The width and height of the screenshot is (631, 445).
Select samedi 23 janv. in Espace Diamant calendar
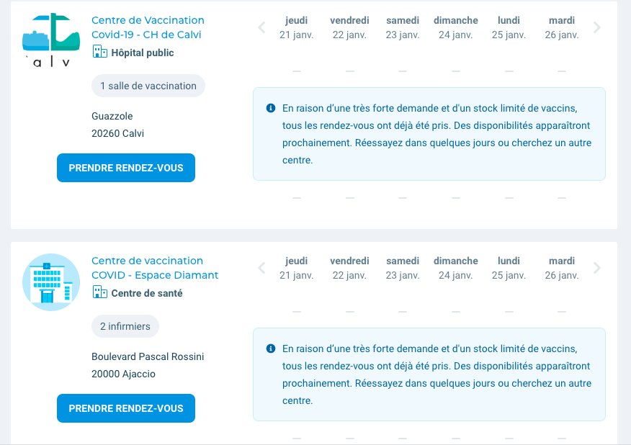(x=403, y=268)
